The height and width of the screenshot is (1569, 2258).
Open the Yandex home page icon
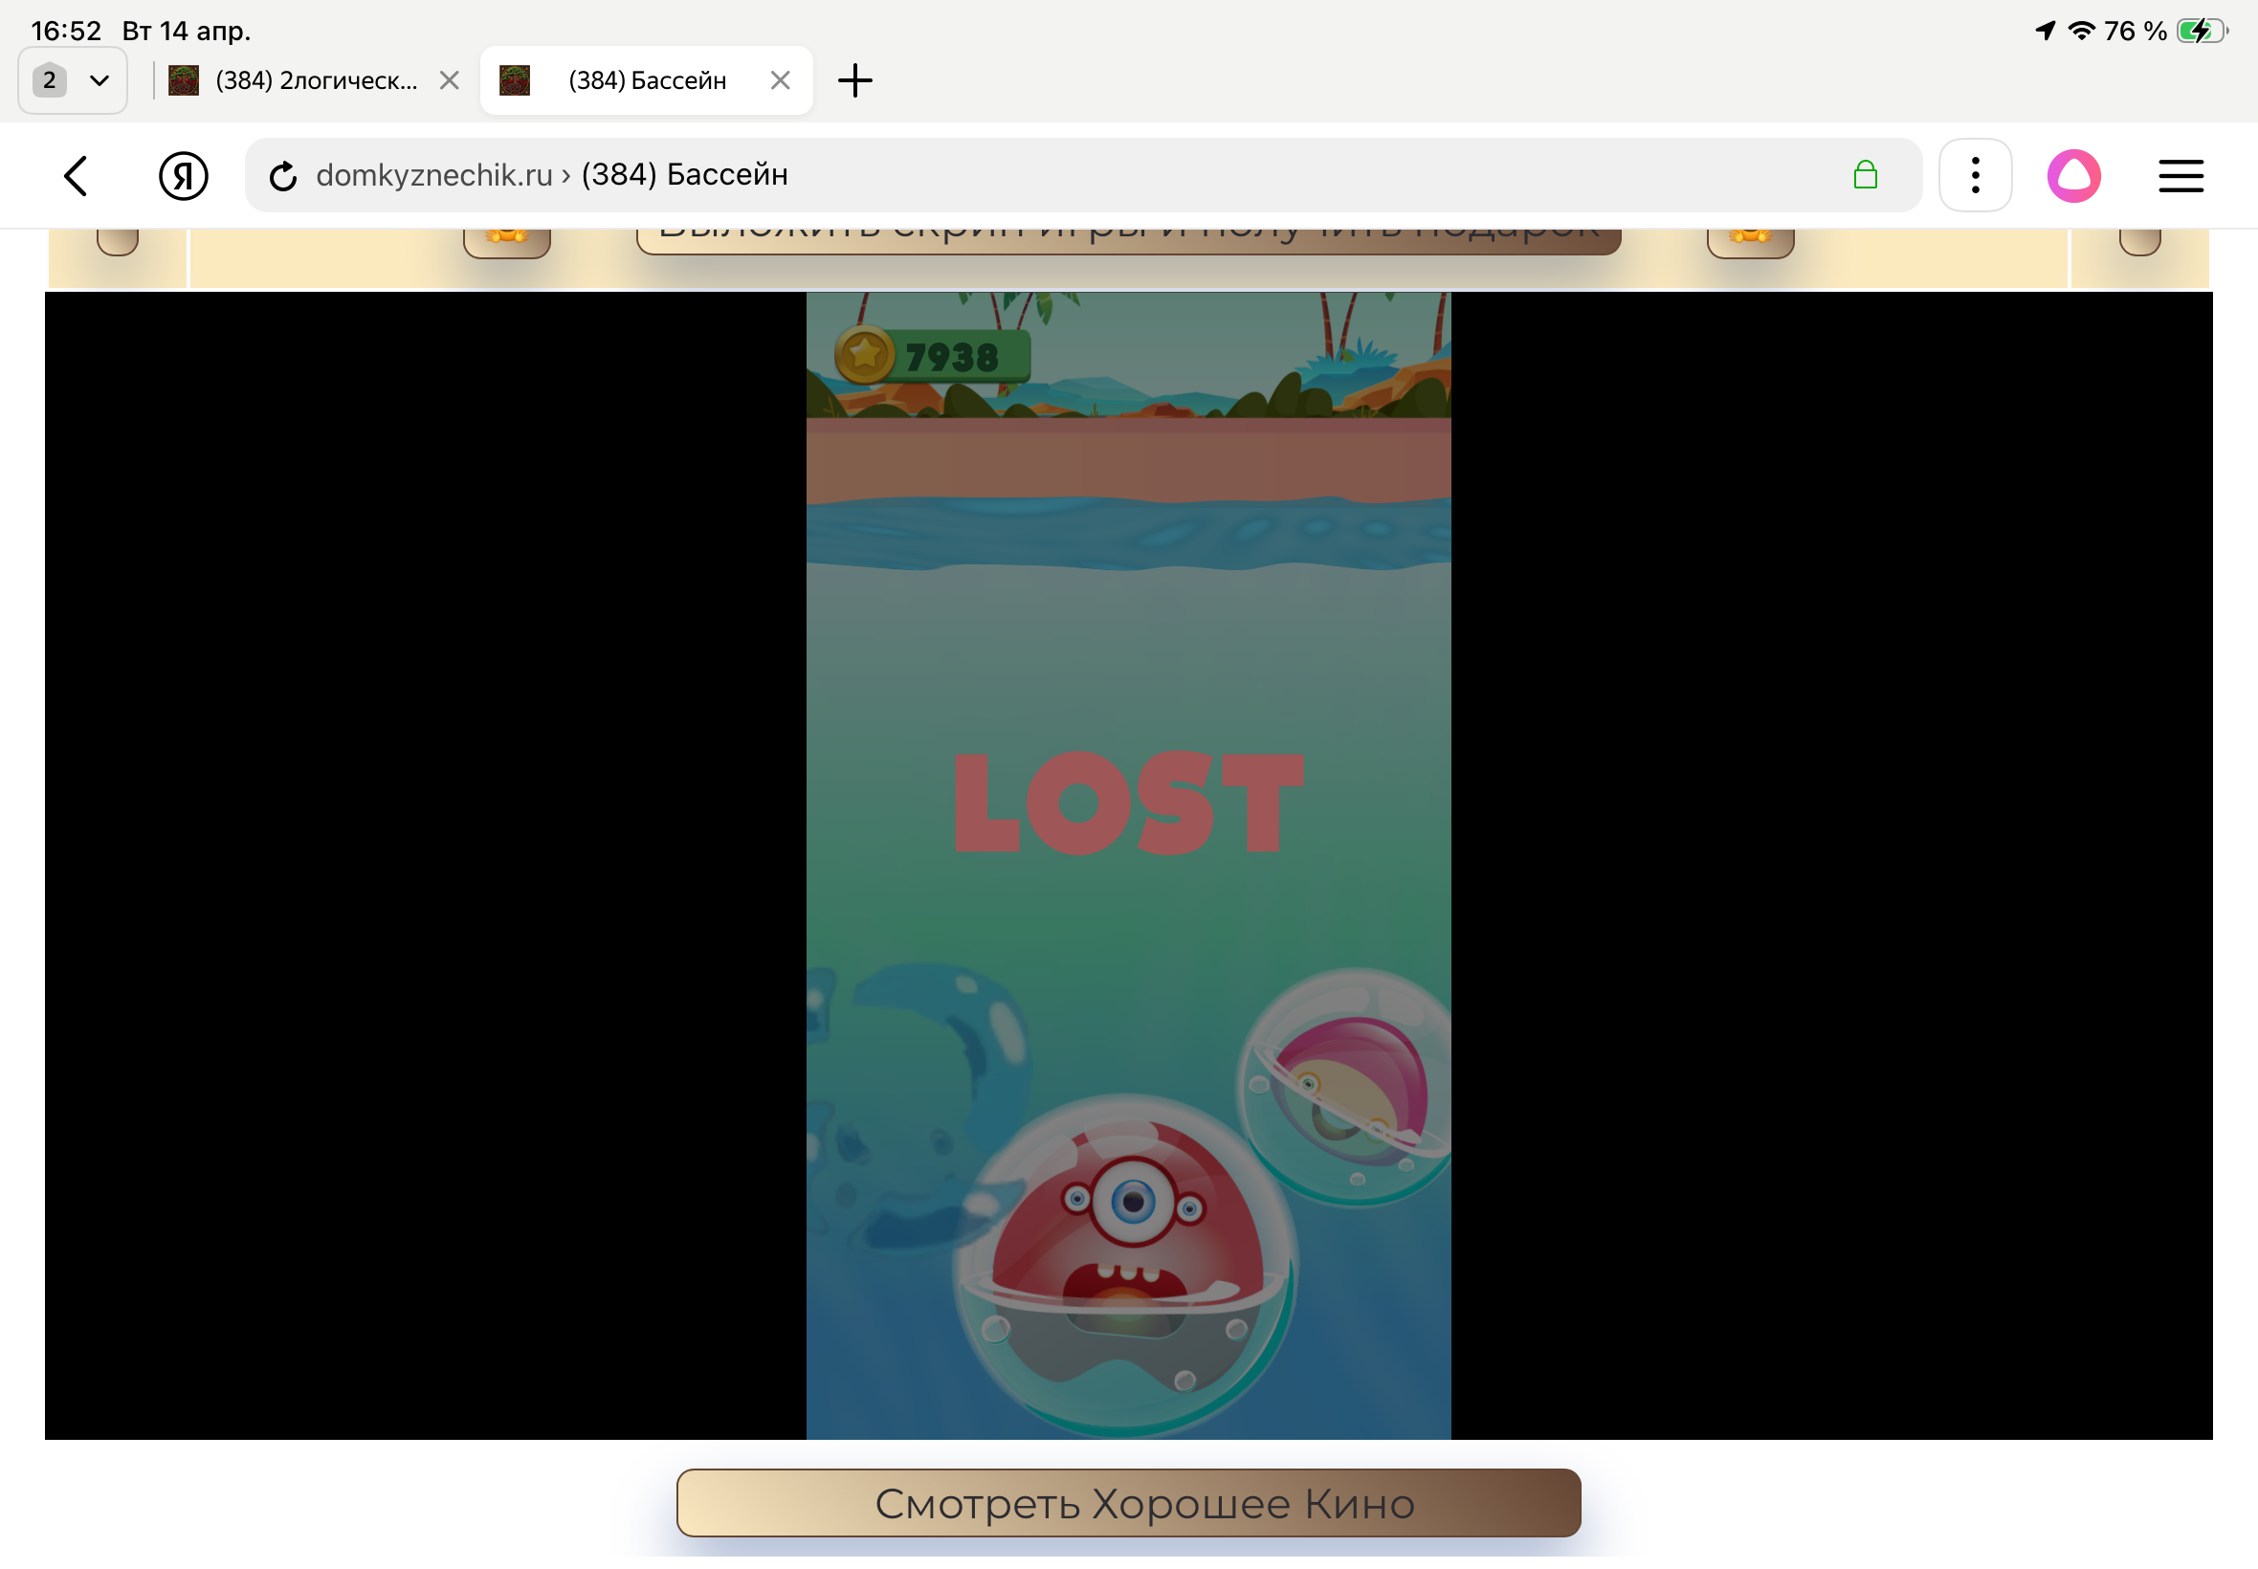[x=183, y=176]
